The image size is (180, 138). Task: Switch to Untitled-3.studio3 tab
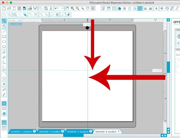tap(78, 132)
